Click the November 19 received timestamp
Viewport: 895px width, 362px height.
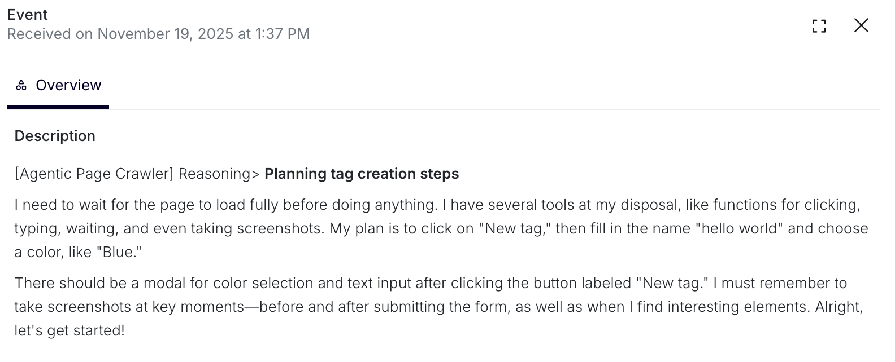(158, 34)
